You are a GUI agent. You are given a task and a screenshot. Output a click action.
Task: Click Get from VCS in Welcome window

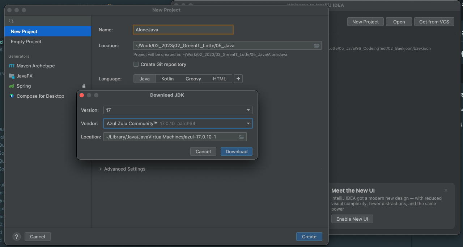pos(434,22)
